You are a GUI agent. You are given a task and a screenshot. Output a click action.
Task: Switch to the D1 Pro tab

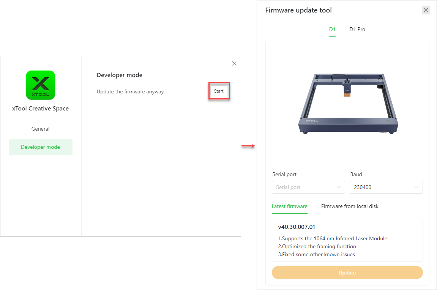coord(357,29)
